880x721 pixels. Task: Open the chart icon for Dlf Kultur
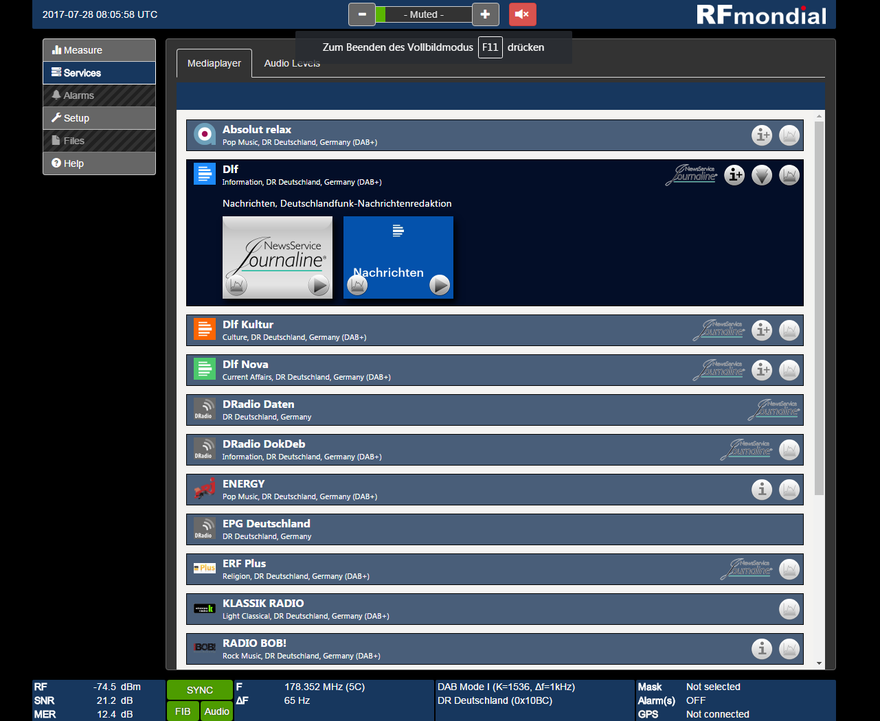tap(789, 330)
